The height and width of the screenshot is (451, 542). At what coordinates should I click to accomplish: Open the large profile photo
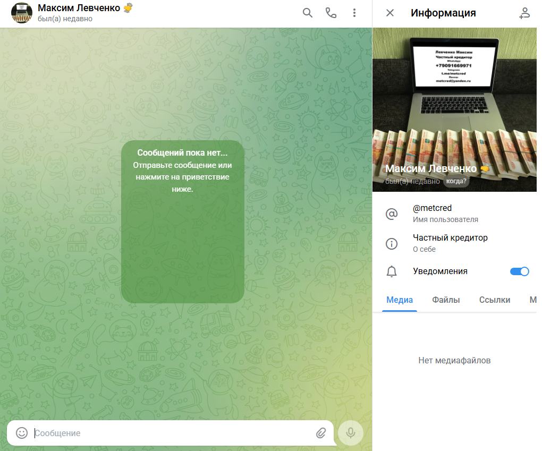[454, 106]
